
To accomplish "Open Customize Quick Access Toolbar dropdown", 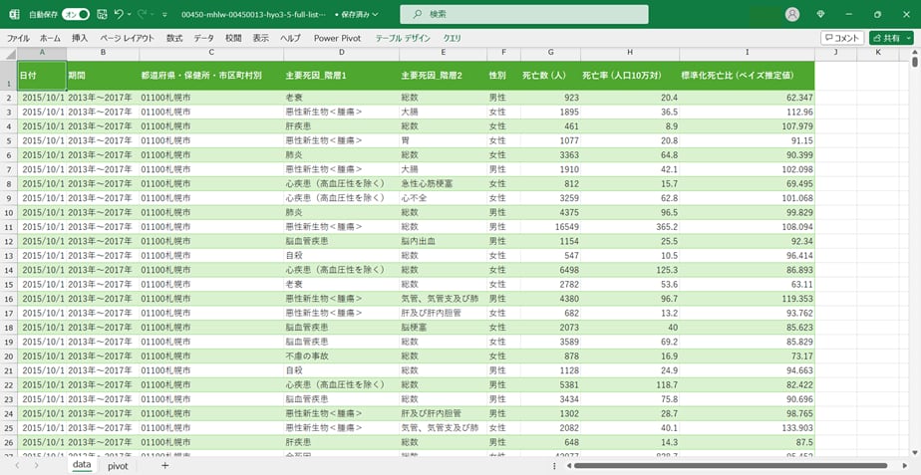I will (164, 14).
